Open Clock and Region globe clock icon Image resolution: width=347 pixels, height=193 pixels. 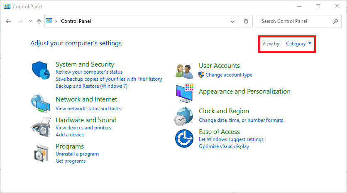[184, 116]
